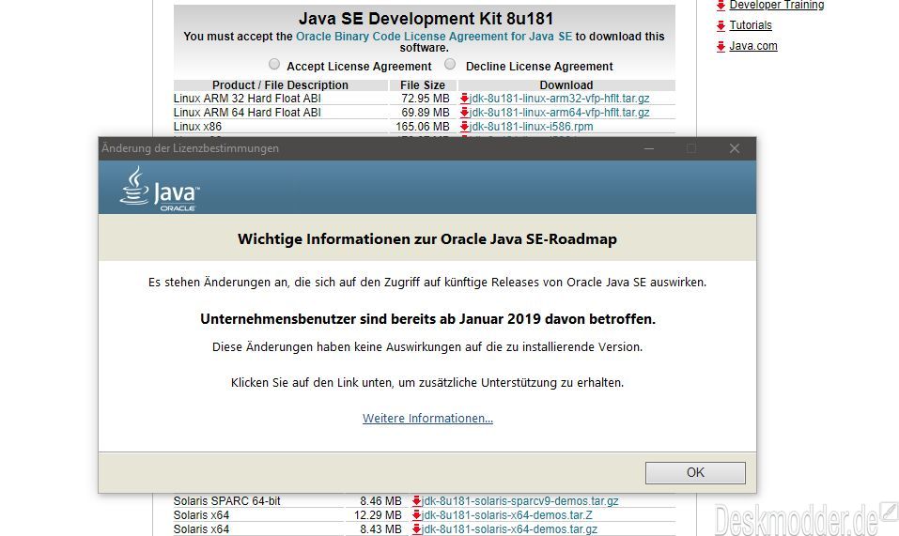
Task: Click red arrow icon beside Developer Training
Action: pyautogui.click(x=721, y=6)
